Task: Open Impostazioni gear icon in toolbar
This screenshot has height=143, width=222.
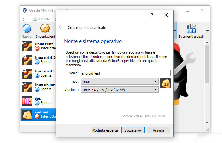Action: [x=45, y=28]
